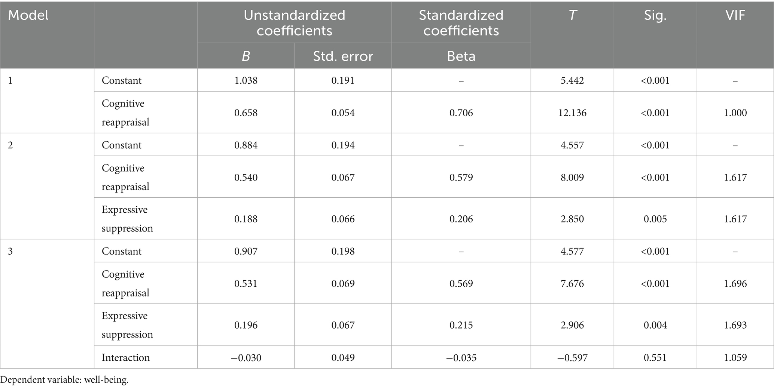Click the Sig. value 0.551
The width and height of the screenshot is (774, 388).
click(x=655, y=357)
